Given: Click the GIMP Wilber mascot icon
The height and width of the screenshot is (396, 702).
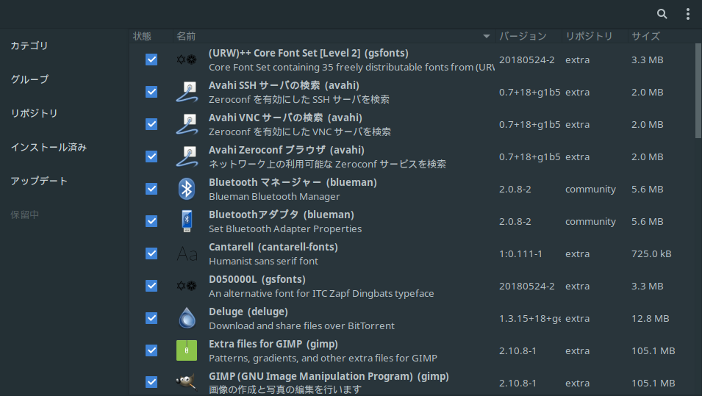Looking at the screenshot, I should [x=186, y=382].
